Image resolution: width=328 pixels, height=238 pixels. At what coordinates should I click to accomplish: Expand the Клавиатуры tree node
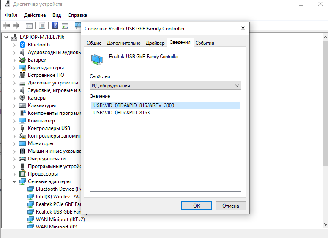pyautogui.click(x=14, y=105)
